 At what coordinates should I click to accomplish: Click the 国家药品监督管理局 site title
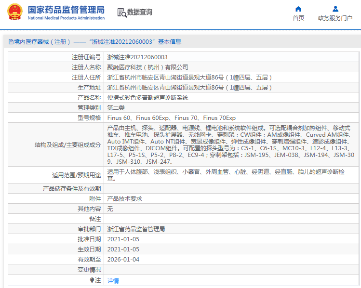pos(66,10)
